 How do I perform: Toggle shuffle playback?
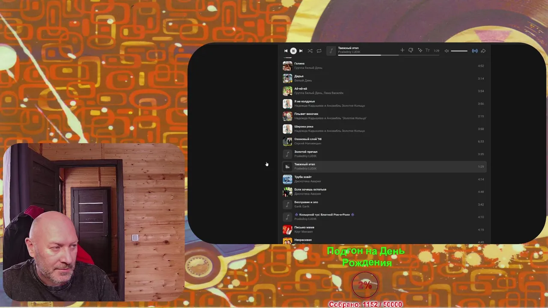pyautogui.click(x=310, y=51)
